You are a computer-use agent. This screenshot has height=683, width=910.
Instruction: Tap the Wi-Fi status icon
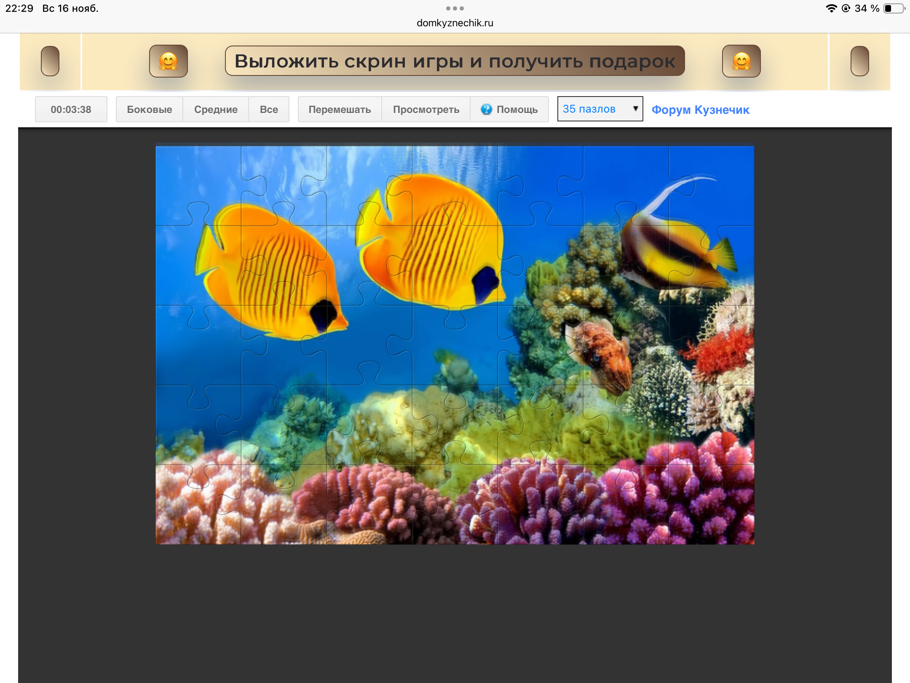831,8
